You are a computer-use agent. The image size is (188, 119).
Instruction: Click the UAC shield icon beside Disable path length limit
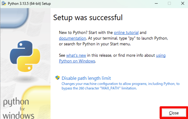point(57,78)
